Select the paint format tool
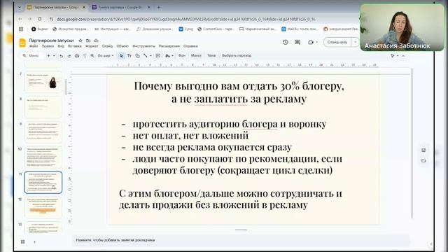Screen dimensions: 448x252 85,56
